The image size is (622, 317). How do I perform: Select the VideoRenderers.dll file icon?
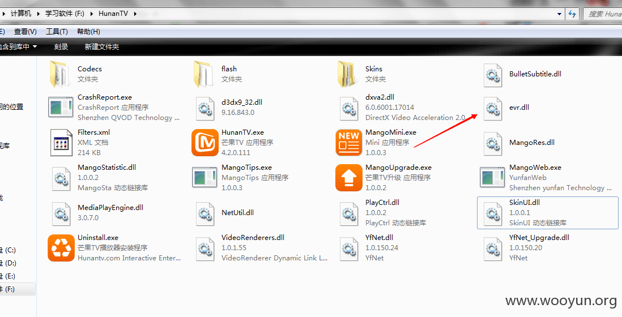click(205, 248)
